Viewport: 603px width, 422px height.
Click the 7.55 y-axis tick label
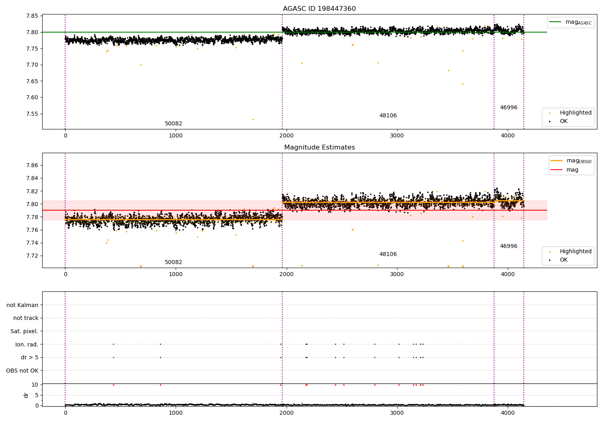(x=32, y=114)
